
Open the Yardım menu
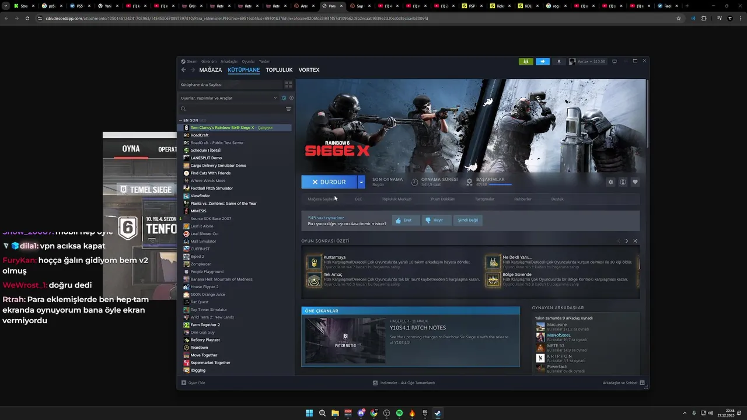coord(264,61)
